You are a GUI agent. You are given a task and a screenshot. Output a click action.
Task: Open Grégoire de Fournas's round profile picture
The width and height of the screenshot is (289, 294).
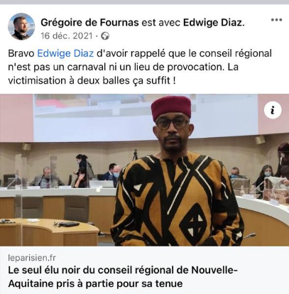(21, 26)
